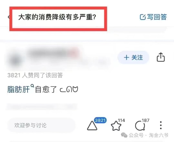Follow the author with + 关注
The width and height of the screenshot is (174, 142).
(x=133, y=58)
